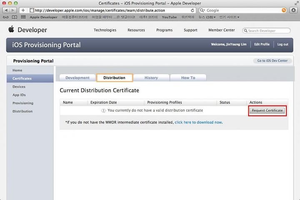Open the Apple Developer bookmark
The image size is (300, 200).
(x=43, y=17)
